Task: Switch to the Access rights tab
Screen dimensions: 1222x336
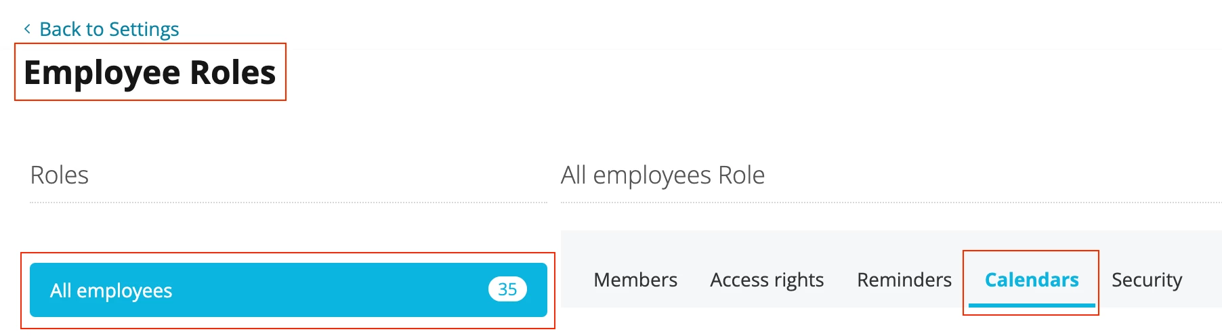Action: 767,280
